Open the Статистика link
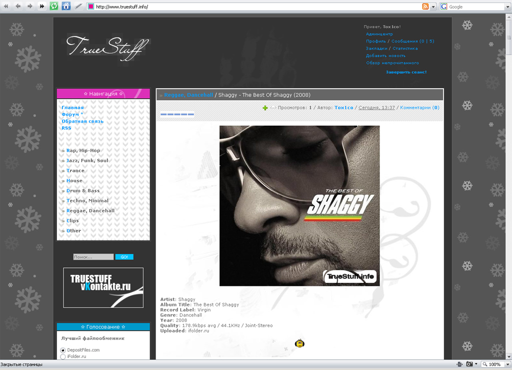This screenshot has width=512, height=370. tap(405, 49)
